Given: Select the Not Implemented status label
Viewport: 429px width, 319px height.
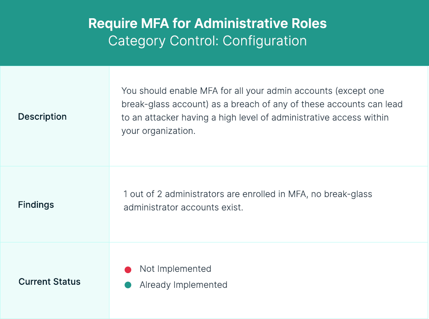Looking at the screenshot, I should [175, 269].
